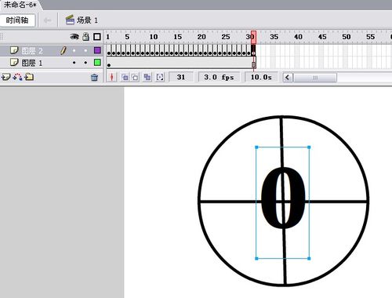
Task: Select the 未命名-6 document tab
Action: tap(20, 5)
